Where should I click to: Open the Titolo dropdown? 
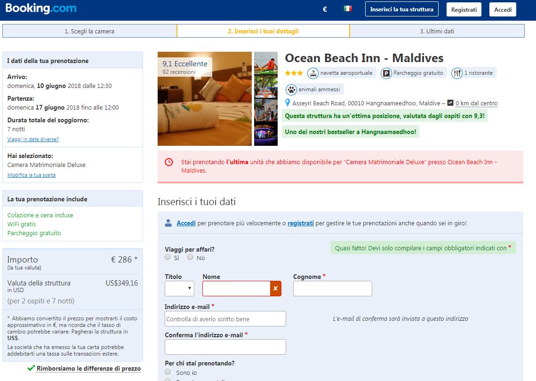coord(179,288)
